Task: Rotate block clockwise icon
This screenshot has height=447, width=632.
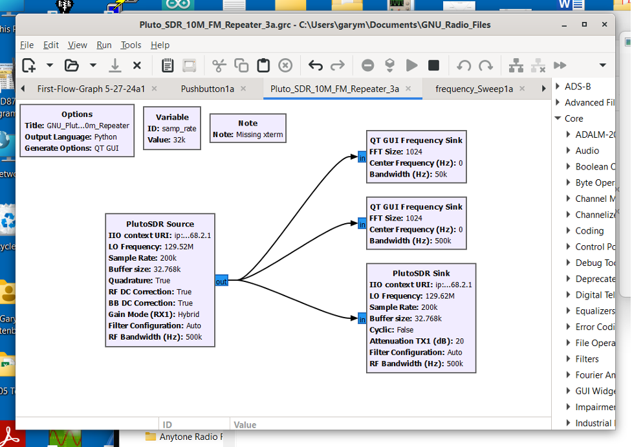Action: tap(486, 65)
